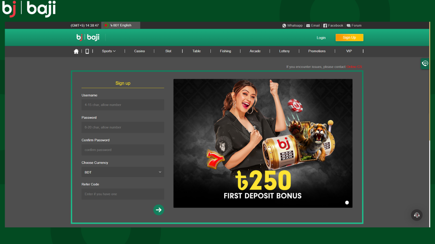The height and width of the screenshot is (244, 435).
Task: Click the first deposit bonus banner
Action: [263, 143]
